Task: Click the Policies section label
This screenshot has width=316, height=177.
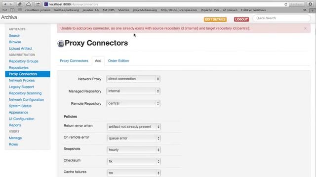Action: pyautogui.click(x=70, y=117)
